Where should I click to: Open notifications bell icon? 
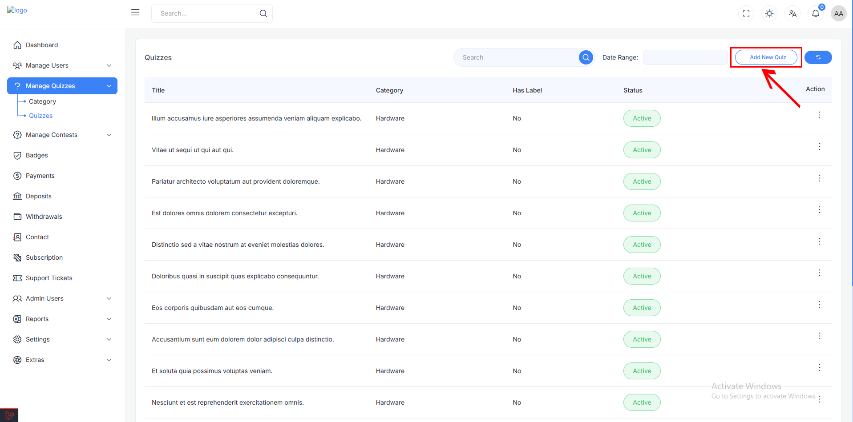click(x=816, y=13)
